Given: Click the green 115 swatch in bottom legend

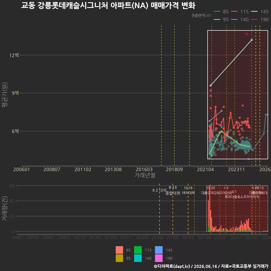Looking at the screenshot, I should coord(138,250).
